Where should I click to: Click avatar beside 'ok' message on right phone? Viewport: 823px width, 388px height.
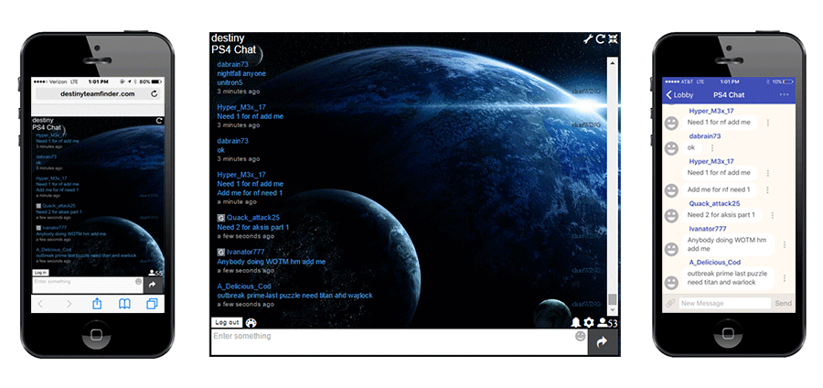(x=671, y=148)
